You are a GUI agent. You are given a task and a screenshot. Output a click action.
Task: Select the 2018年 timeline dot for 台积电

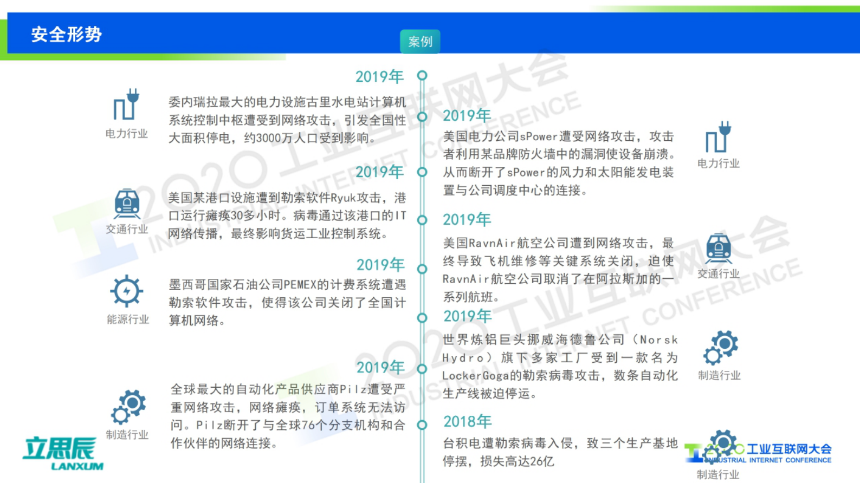[422, 425]
